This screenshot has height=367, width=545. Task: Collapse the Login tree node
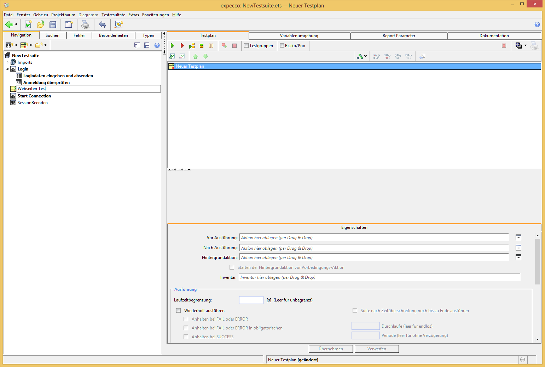click(7, 69)
